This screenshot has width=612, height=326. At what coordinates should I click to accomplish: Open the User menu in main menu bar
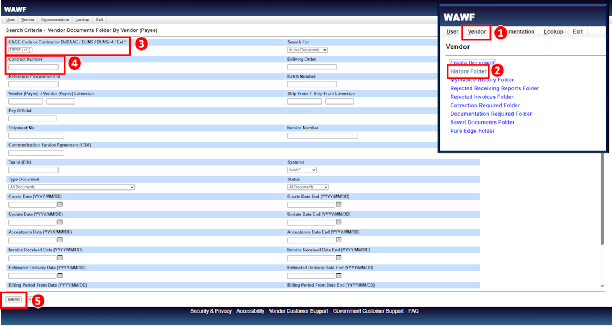coord(11,20)
